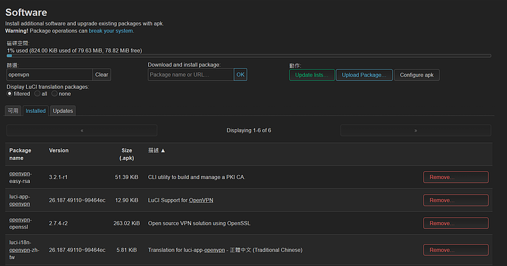The image size is (507, 266).
Task: Confirm package install with OK button
Action: [240, 75]
